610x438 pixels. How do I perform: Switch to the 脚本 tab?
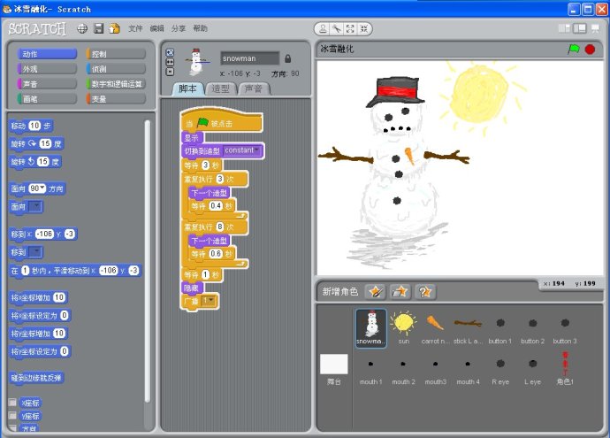(x=188, y=88)
